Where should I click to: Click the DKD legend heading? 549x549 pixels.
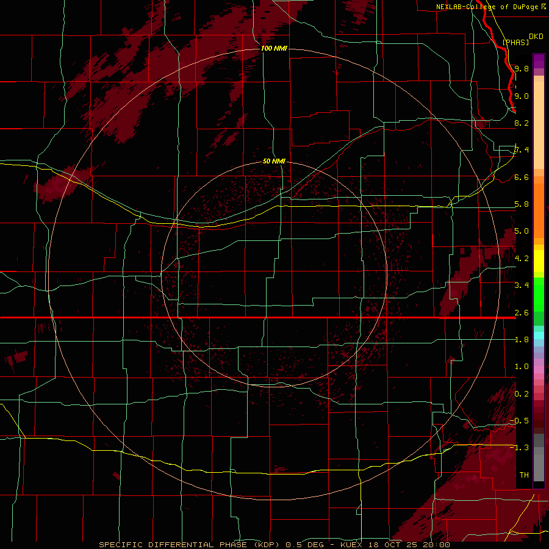coord(536,37)
